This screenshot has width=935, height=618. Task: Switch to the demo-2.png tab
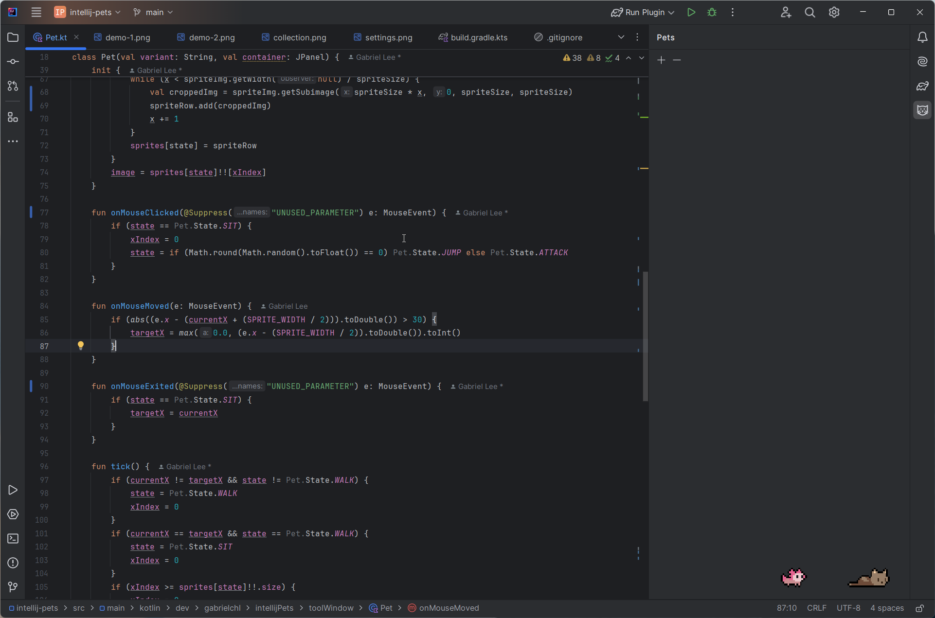pyautogui.click(x=206, y=37)
